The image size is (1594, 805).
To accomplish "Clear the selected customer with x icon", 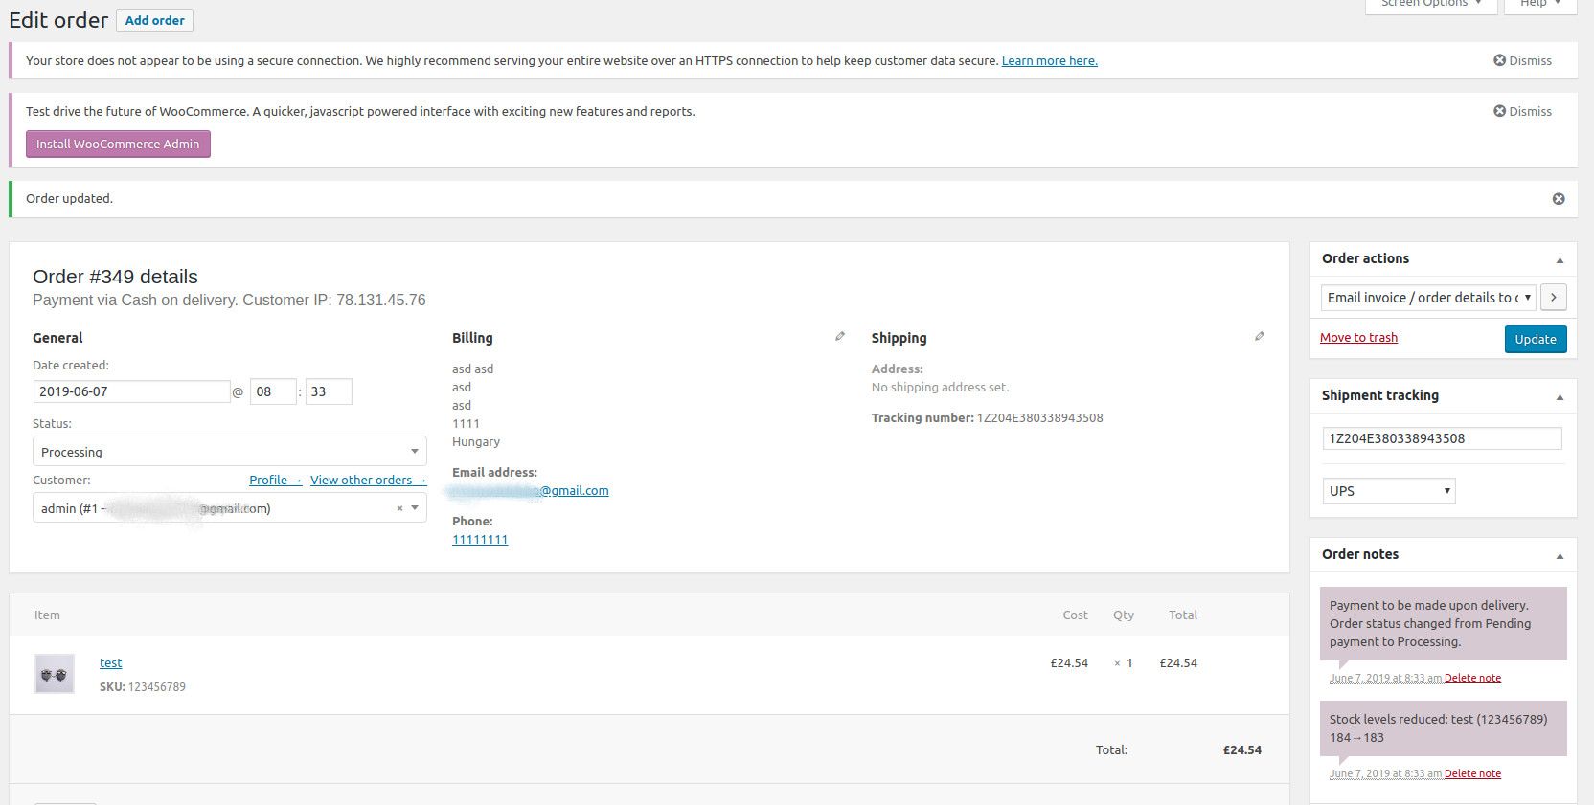I will coord(399,508).
